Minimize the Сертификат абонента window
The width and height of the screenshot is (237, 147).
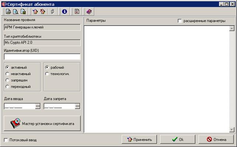[x=221, y=4]
